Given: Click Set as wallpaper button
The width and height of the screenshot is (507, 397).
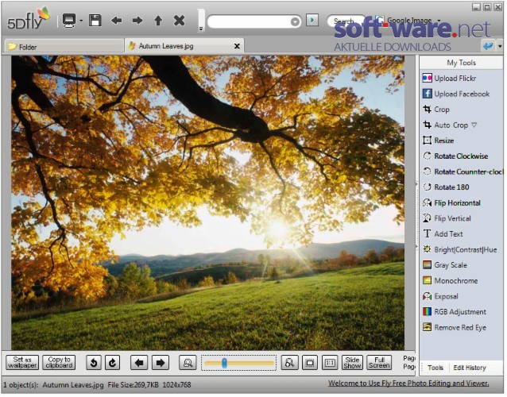Looking at the screenshot, I should point(22,362).
